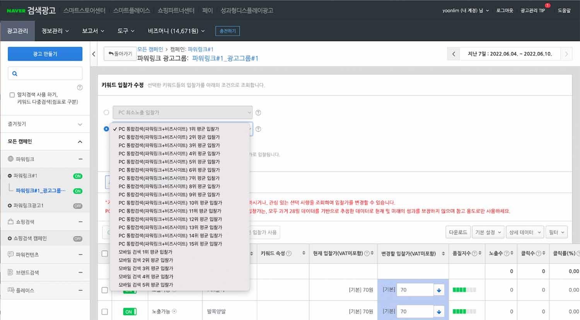Check the select-all checkbox in table header

click(x=104, y=254)
